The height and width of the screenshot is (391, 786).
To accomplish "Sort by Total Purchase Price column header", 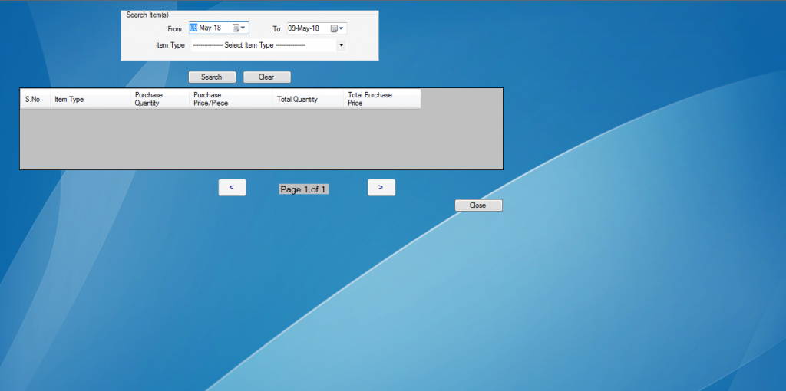I will click(x=382, y=99).
